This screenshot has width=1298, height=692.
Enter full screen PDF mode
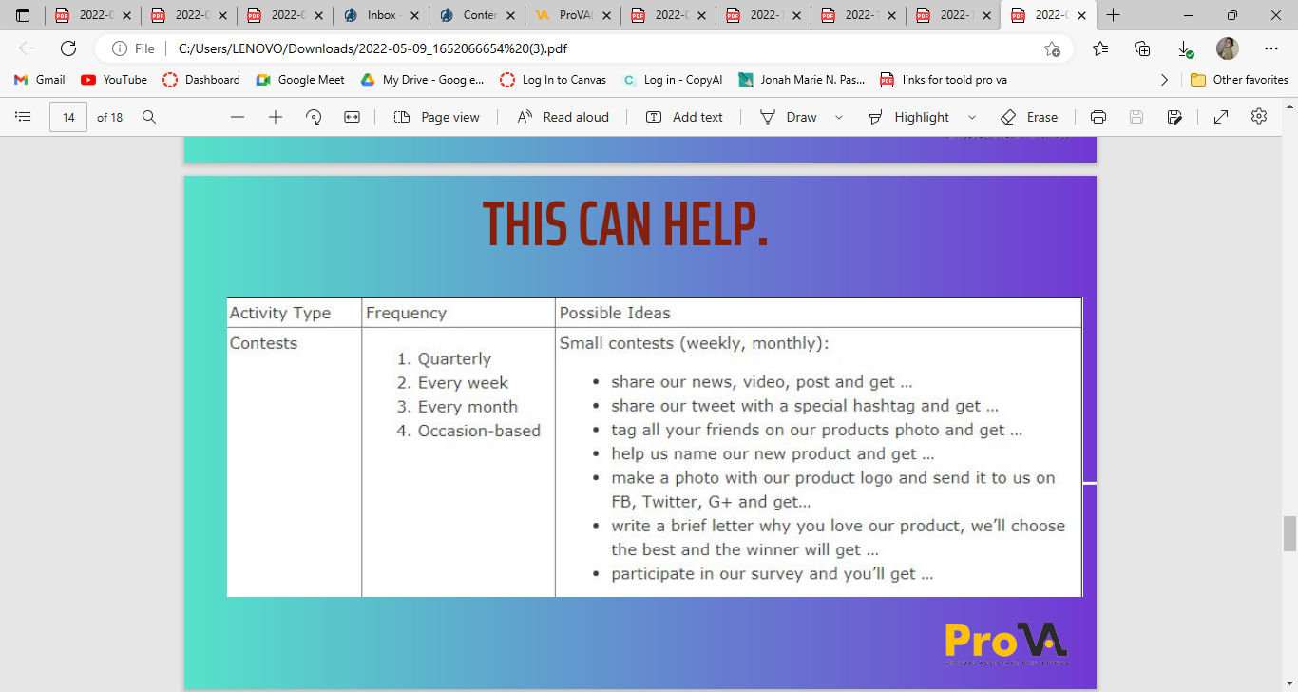point(1221,117)
